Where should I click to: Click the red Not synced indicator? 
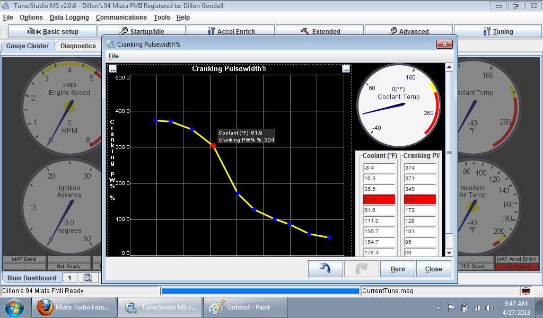(x=516, y=267)
